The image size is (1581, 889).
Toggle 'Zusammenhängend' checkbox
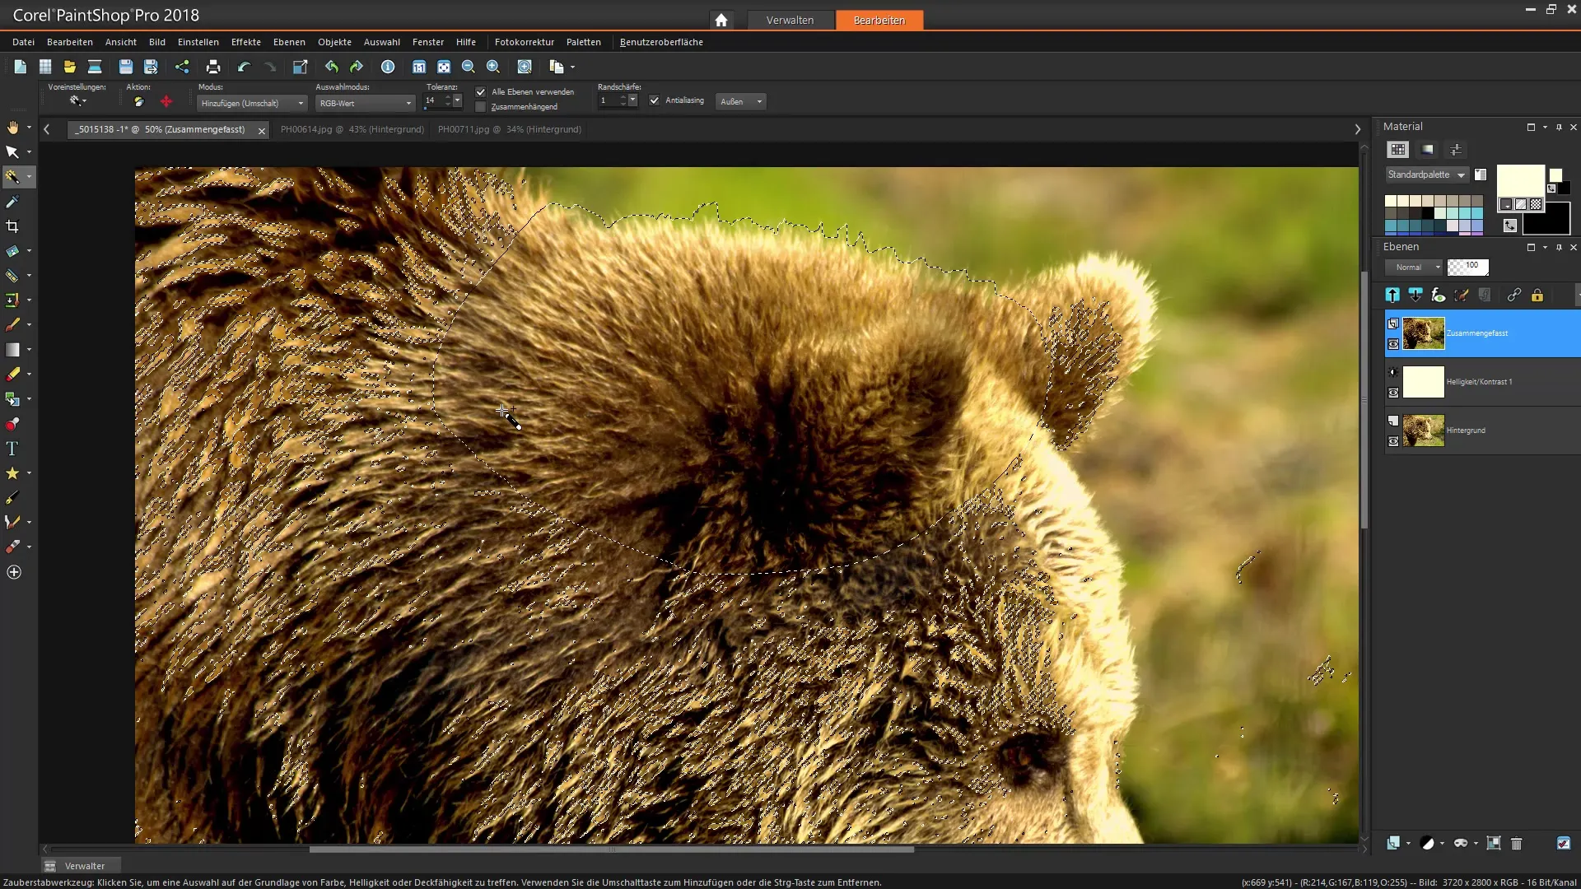click(481, 107)
